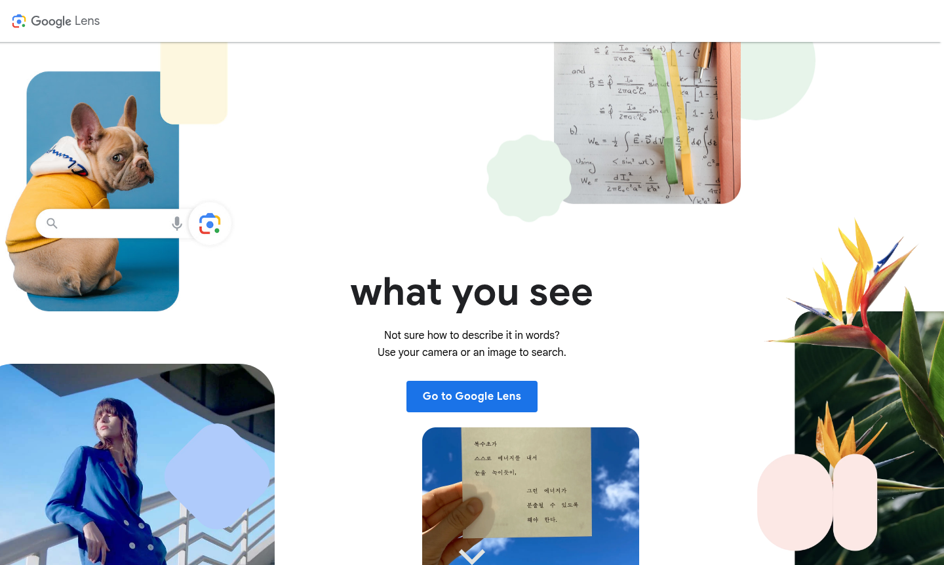944x565 pixels.
Task: Select the Korean text note photo
Action: [530, 496]
